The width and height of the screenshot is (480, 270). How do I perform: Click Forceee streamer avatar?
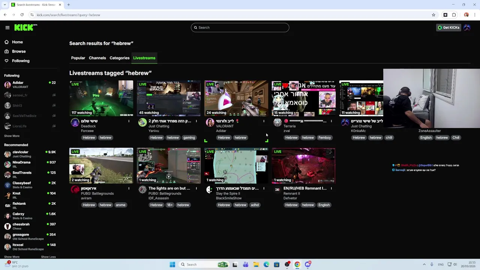[x=75, y=122]
